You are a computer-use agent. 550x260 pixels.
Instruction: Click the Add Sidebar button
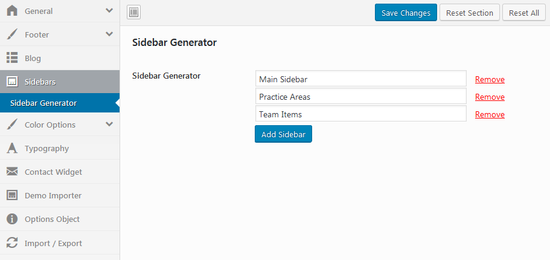(283, 134)
